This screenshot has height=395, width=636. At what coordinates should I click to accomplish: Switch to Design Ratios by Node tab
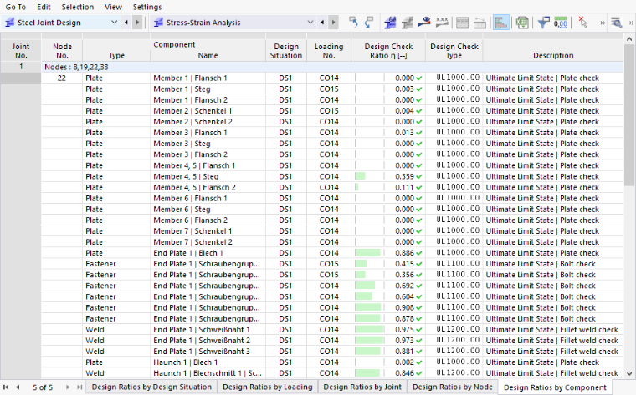tap(453, 387)
